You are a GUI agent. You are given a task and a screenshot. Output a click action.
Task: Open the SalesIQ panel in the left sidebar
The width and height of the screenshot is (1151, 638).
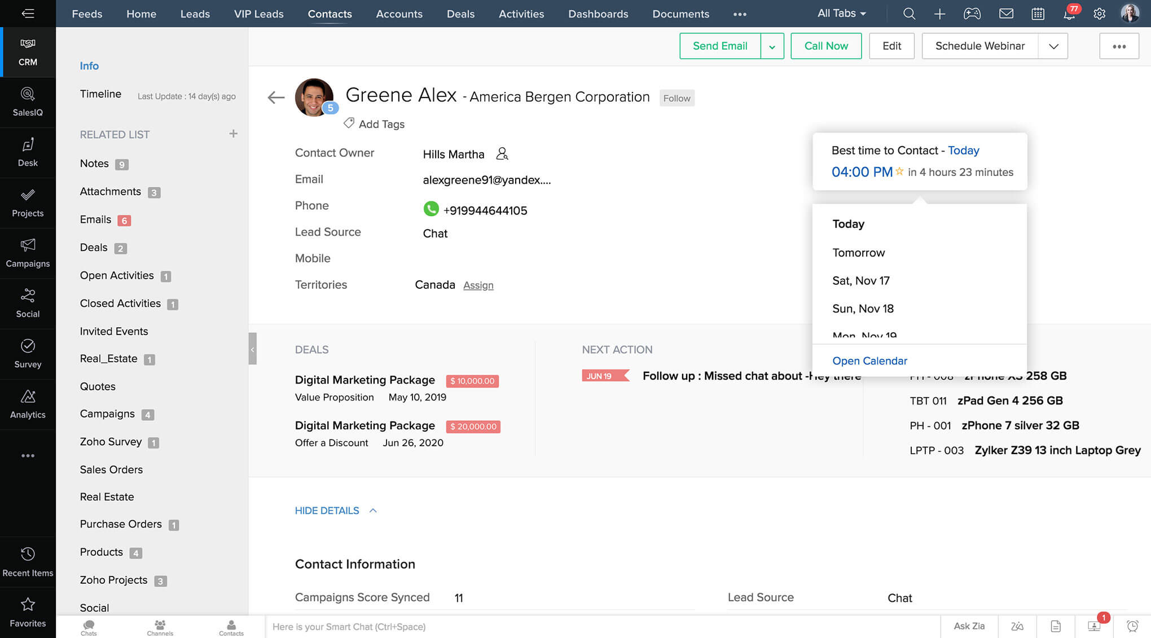click(28, 102)
